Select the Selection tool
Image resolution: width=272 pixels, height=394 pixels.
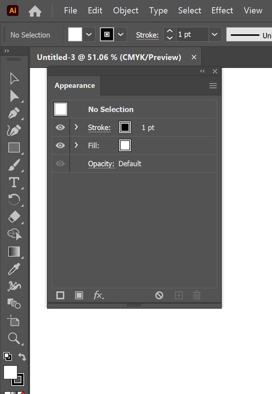point(14,78)
